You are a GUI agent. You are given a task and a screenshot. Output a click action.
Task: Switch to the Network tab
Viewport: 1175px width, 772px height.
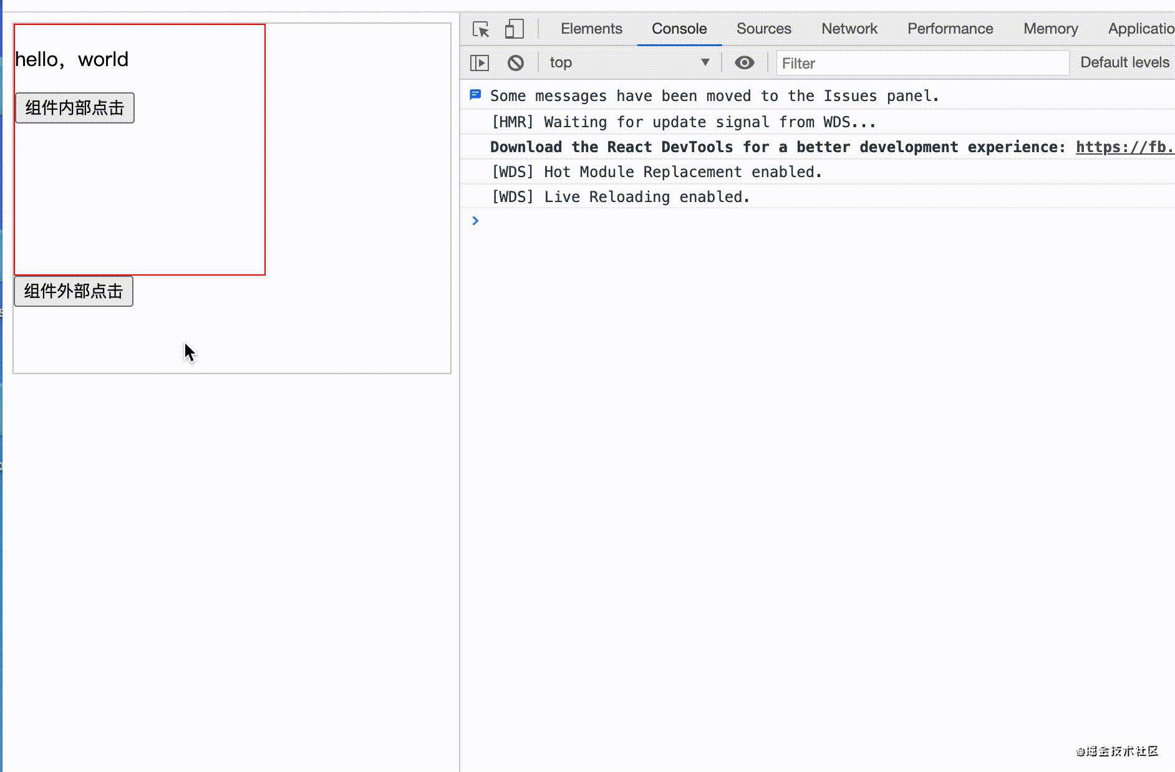pyautogui.click(x=849, y=29)
